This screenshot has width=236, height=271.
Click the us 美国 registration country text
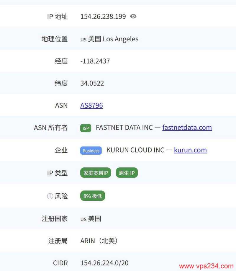(x=91, y=218)
